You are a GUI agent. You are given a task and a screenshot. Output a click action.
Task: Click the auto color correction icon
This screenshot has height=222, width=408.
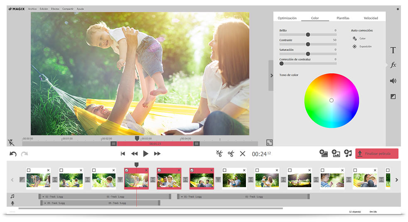point(354,39)
